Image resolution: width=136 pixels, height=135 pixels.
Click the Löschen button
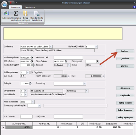click(x=125, y=59)
